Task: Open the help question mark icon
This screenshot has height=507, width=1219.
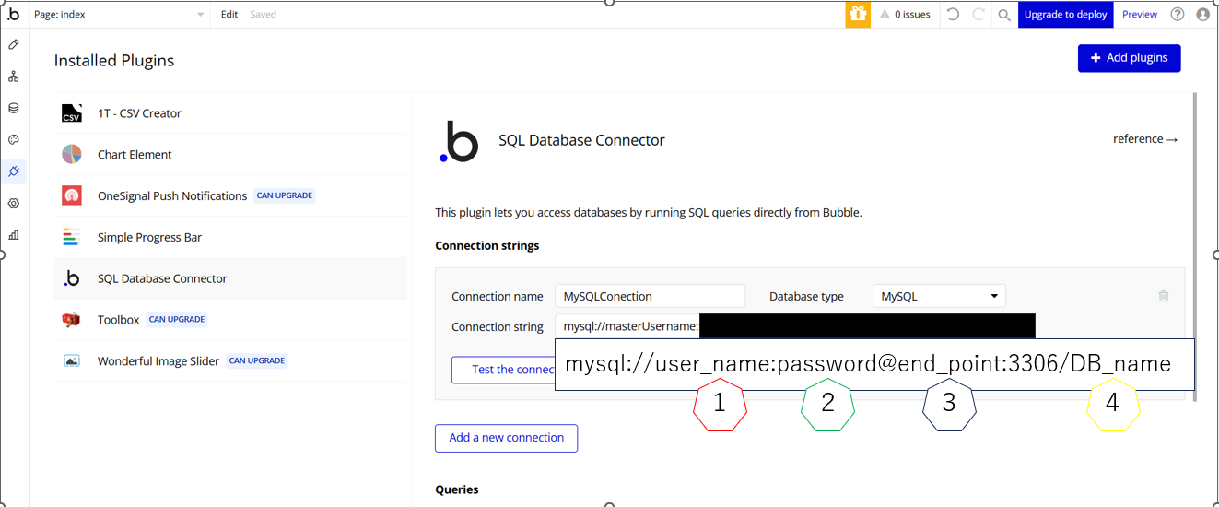Action: point(1178,14)
